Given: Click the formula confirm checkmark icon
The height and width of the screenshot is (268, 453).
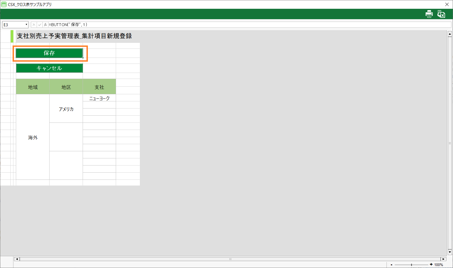Looking at the screenshot, I should (40, 25).
